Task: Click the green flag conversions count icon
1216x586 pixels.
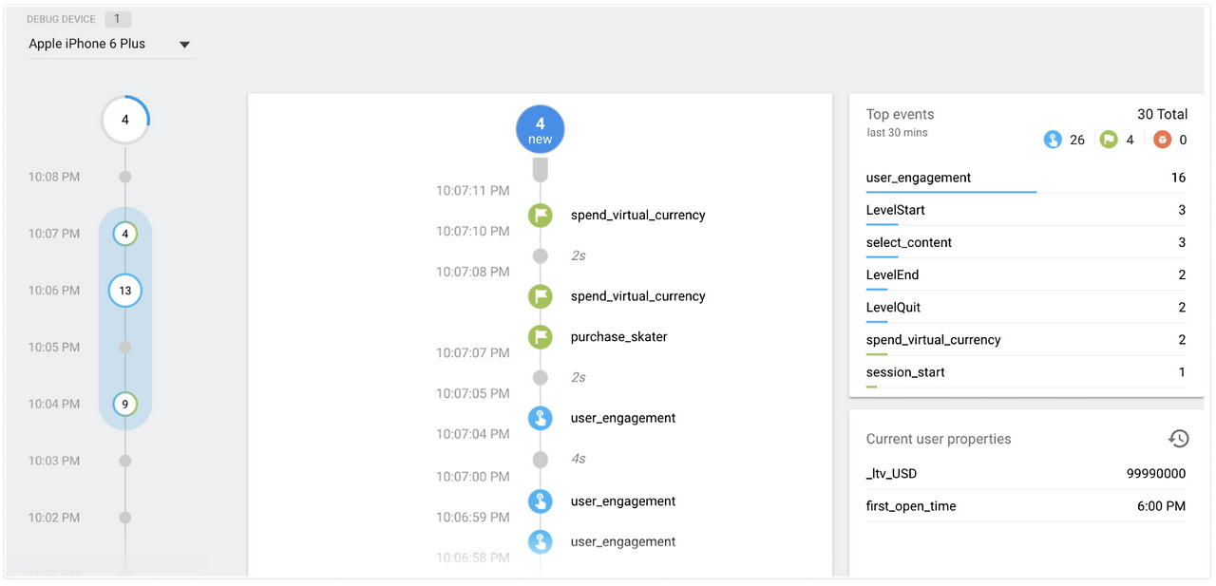Action: pos(1108,140)
